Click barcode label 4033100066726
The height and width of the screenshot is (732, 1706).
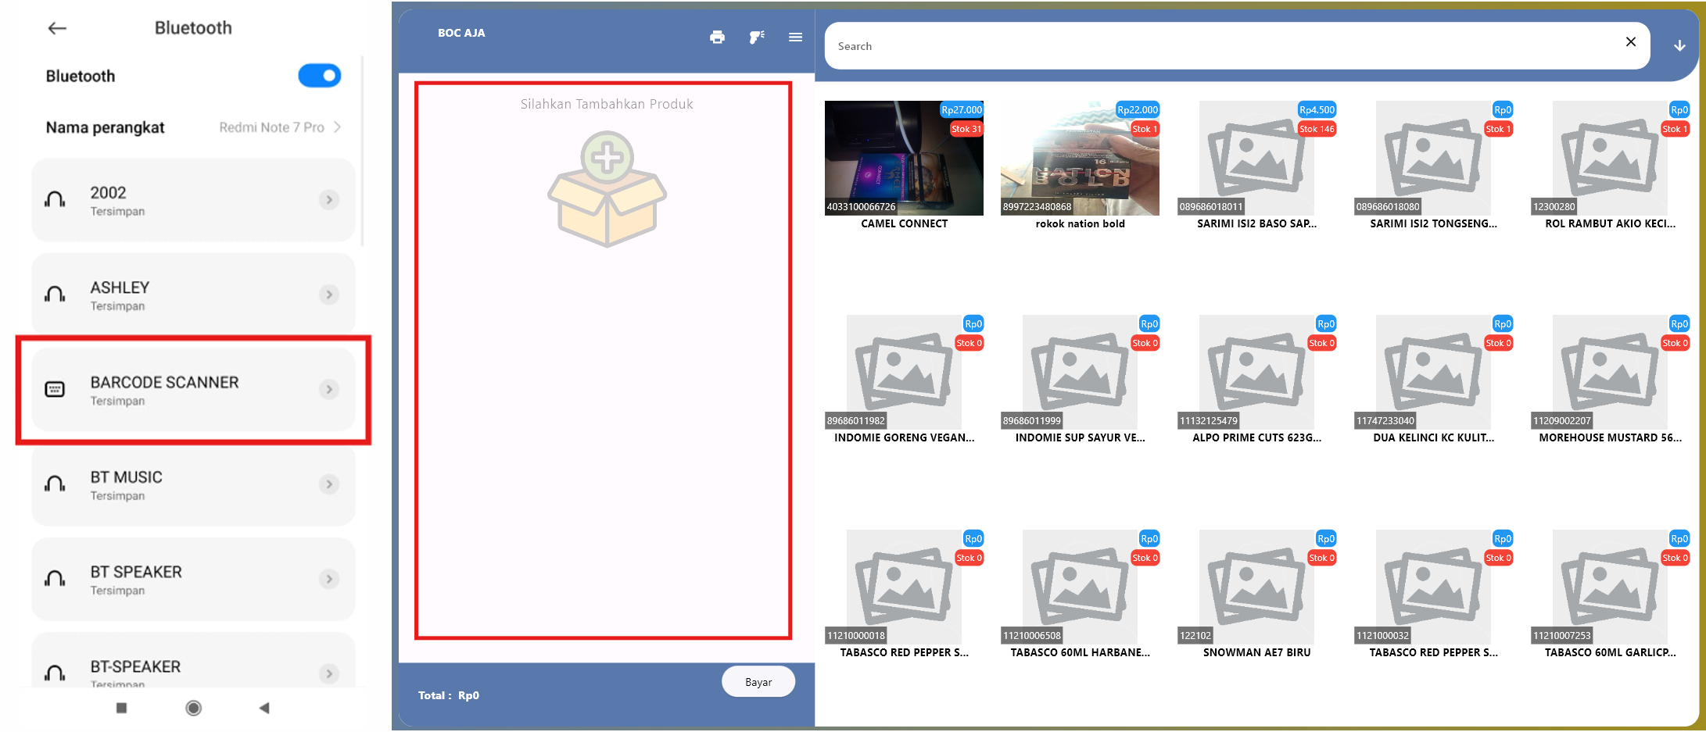tap(861, 207)
